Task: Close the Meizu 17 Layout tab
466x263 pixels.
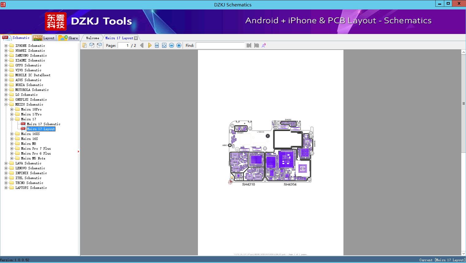Action: click(136, 38)
